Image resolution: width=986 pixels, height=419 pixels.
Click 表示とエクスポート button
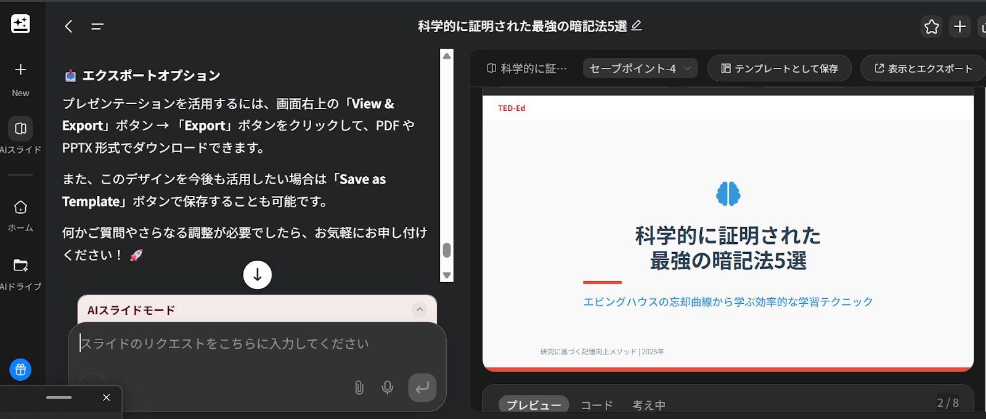923,68
